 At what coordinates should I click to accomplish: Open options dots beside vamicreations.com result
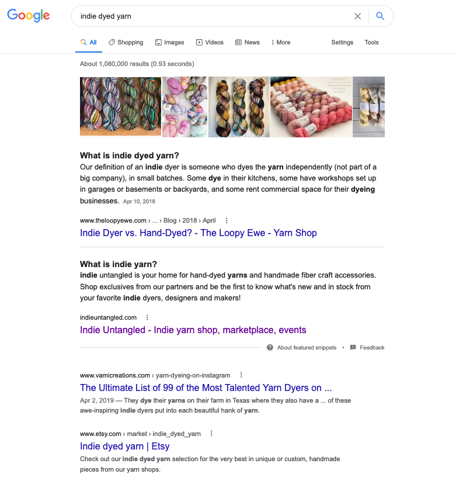(241, 375)
